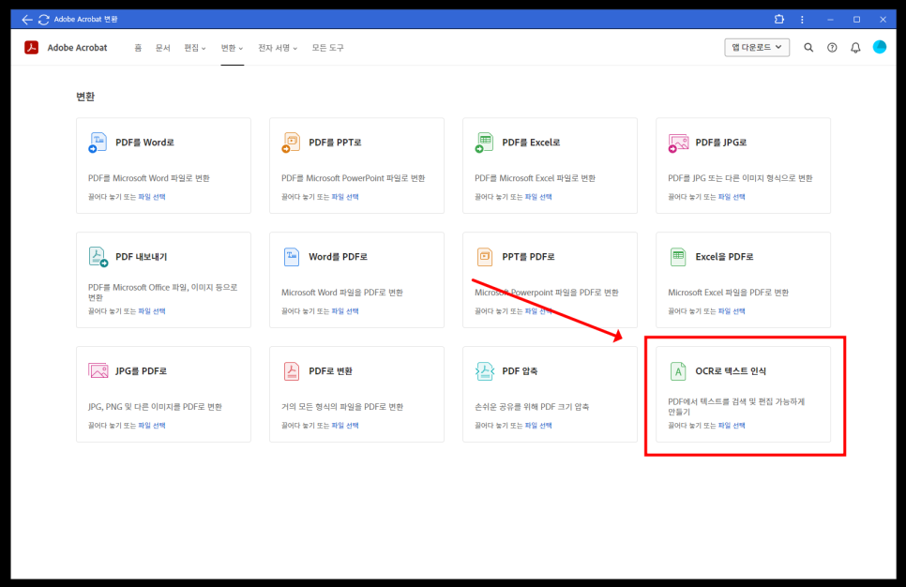
Task: Select file link in PDF 압축 card
Action: coord(538,426)
